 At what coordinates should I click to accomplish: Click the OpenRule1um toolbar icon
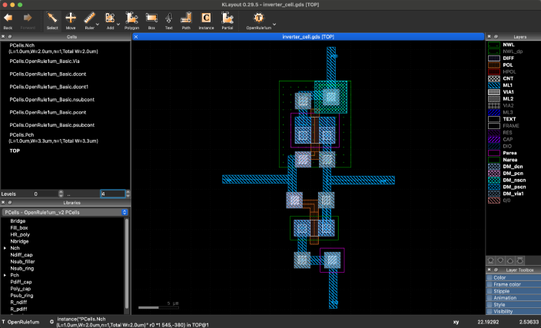pos(258,21)
